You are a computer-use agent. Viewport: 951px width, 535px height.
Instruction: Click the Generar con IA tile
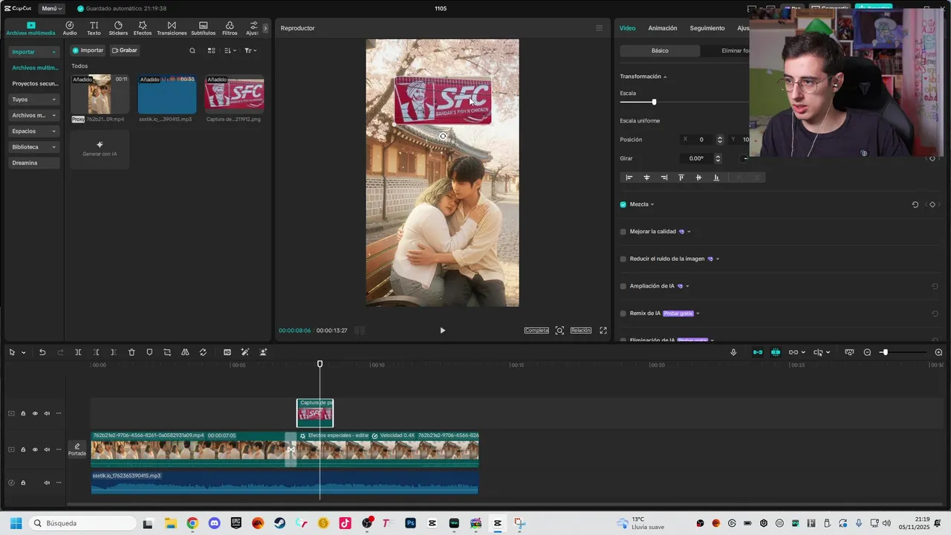[100, 149]
